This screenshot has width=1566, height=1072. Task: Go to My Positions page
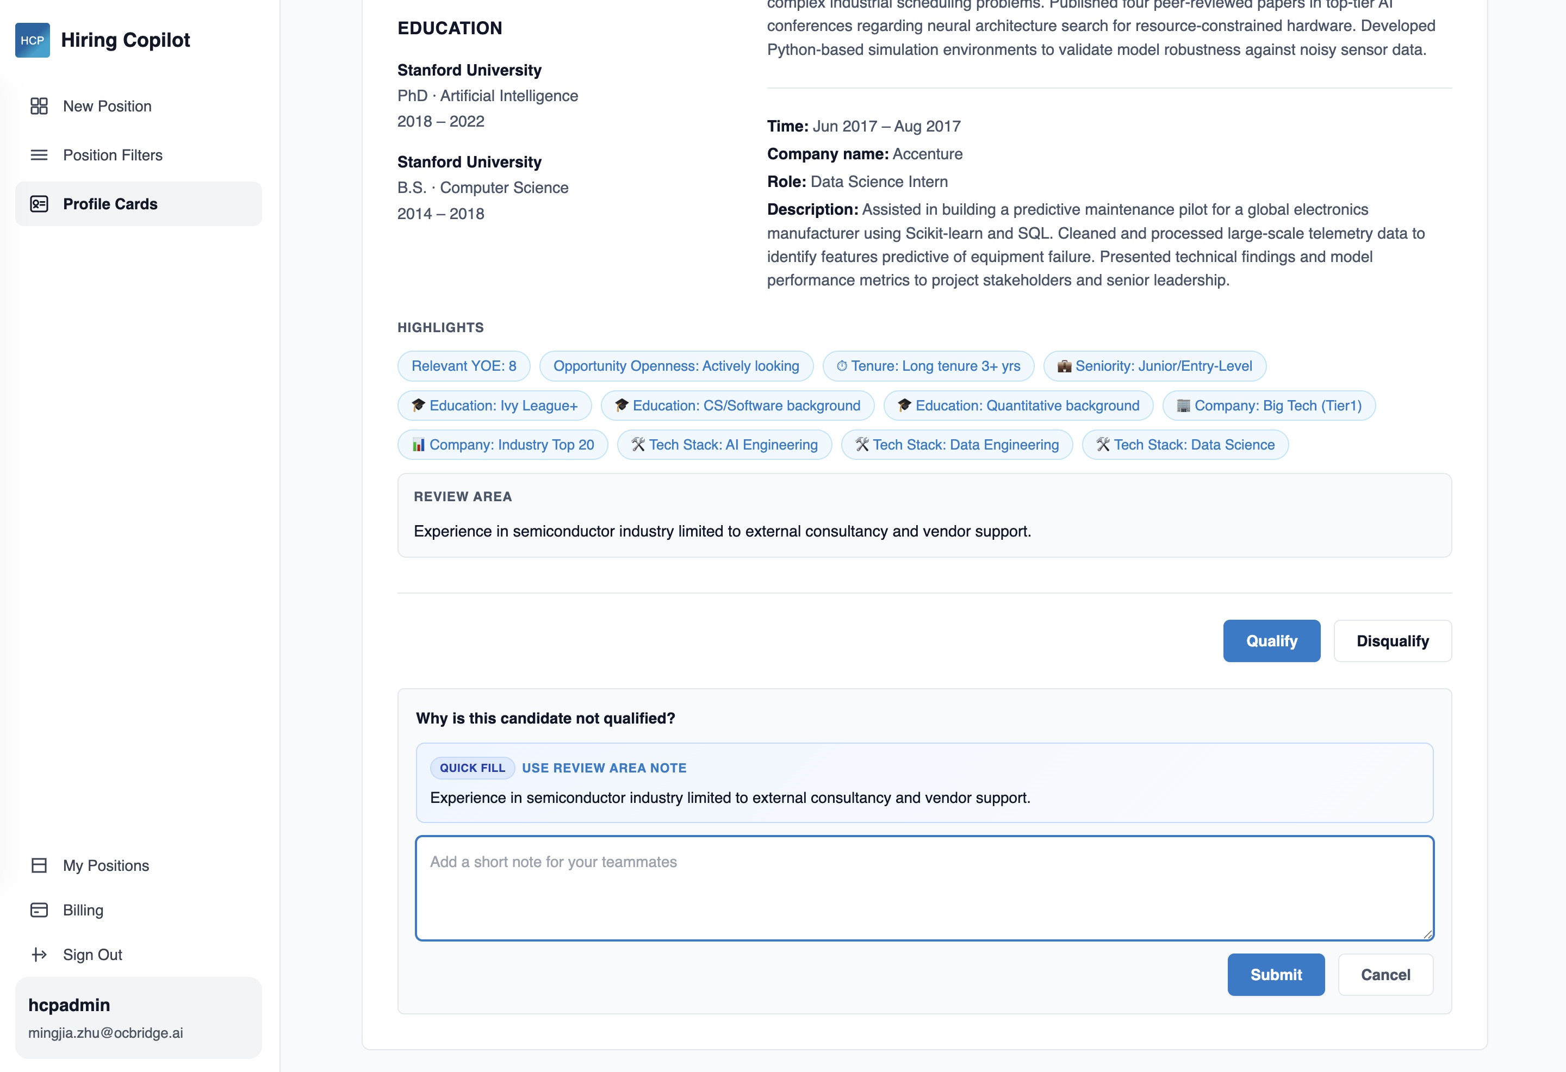pyautogui.click(x=106, y=866)
